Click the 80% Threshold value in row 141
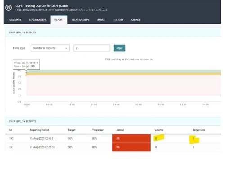225x169 pixels. pyautogui.click(x=94, y=147)
